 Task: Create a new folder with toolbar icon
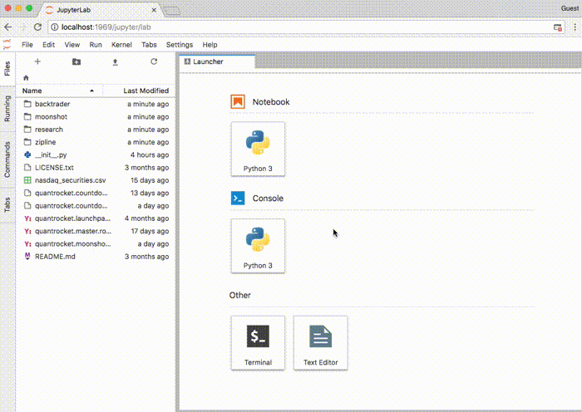point(76,61)
